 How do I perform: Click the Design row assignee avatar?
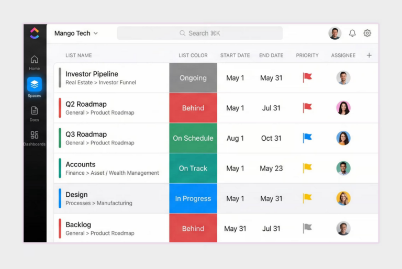pyautogui.click(x=343, y=198)
